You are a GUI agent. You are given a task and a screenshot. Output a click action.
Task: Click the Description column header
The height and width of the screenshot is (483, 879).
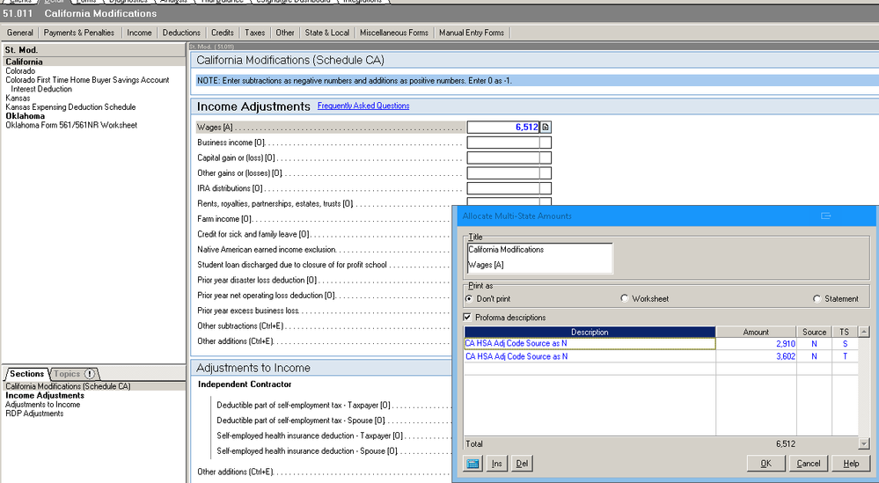(x=590, y=332)
